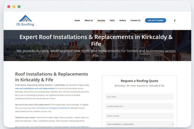Click the Phone number input field
This screenshot has width=194, height=129.
(x=139, y=116)
